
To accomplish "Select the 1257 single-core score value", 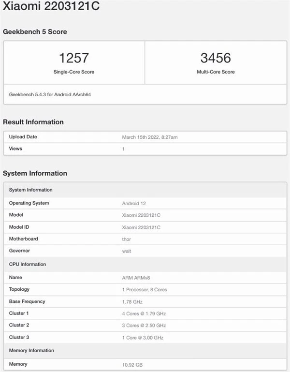I will click(x=74, y=58).
